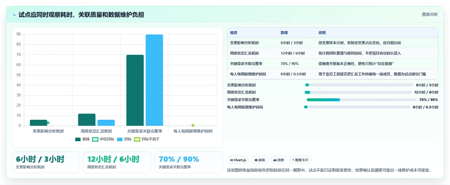This screenshot has width=450, height=185.
Task: Toggle the 基线 legend item
Action: point(82,139)
